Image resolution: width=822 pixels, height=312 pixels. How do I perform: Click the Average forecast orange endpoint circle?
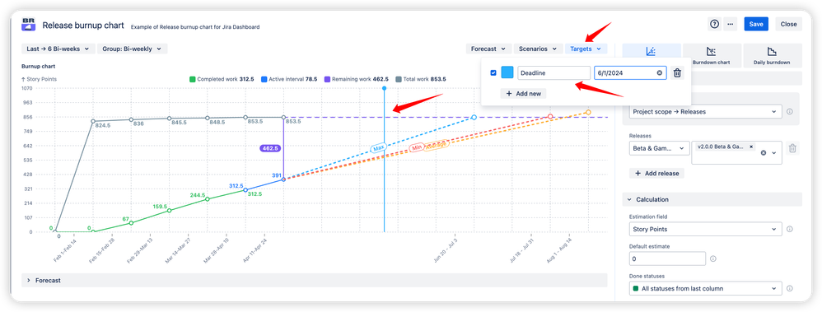point(588,112)
